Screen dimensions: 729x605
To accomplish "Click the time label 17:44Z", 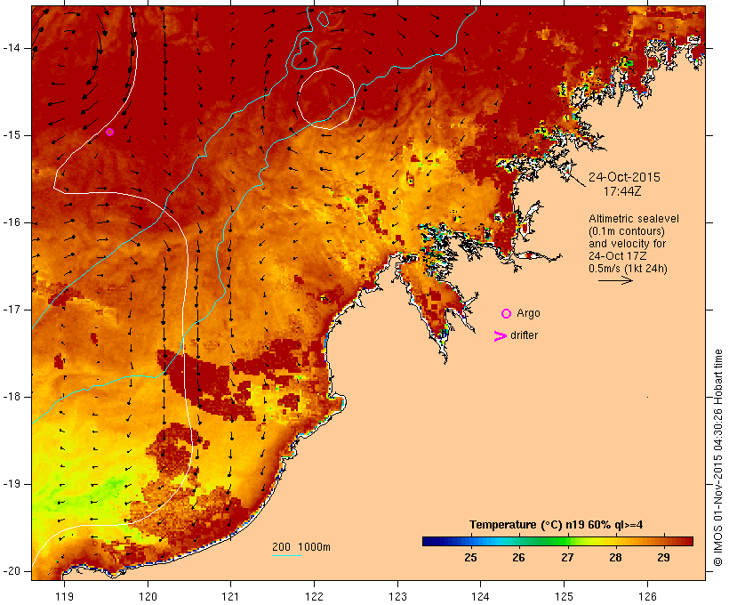I will [x=622, y=191].
